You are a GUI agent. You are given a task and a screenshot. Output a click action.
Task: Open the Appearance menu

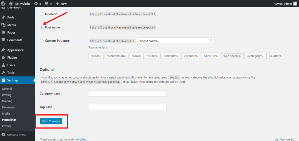15,50
